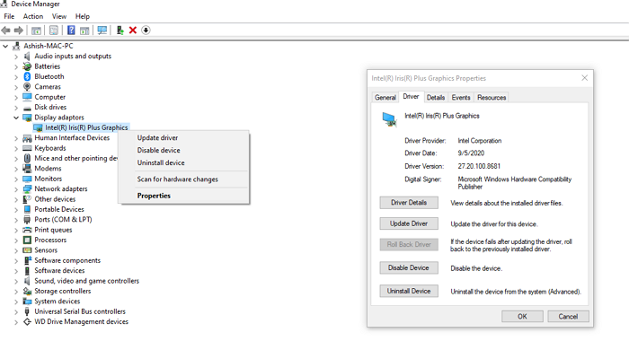Open the File menu
The image size is (629, 341).
click(x=9, y=16)
